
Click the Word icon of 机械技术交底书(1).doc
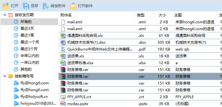tap(63, 42)
